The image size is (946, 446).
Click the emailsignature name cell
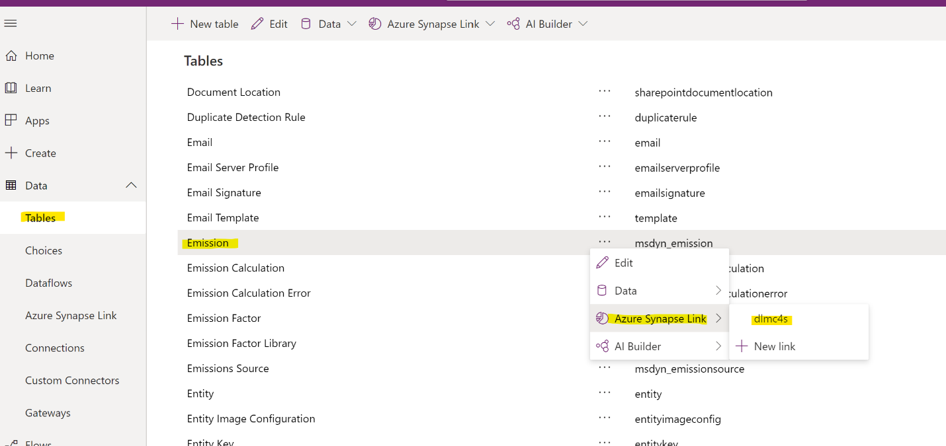tap(669, 193)
